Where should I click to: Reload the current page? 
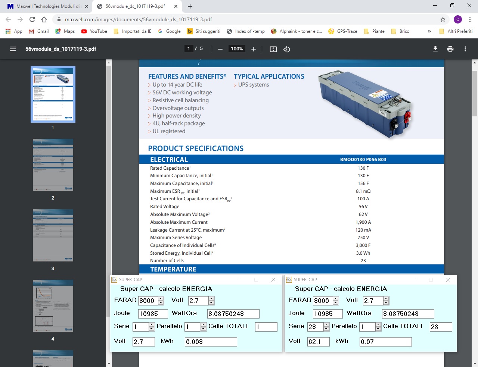click(x=32, y=19)
